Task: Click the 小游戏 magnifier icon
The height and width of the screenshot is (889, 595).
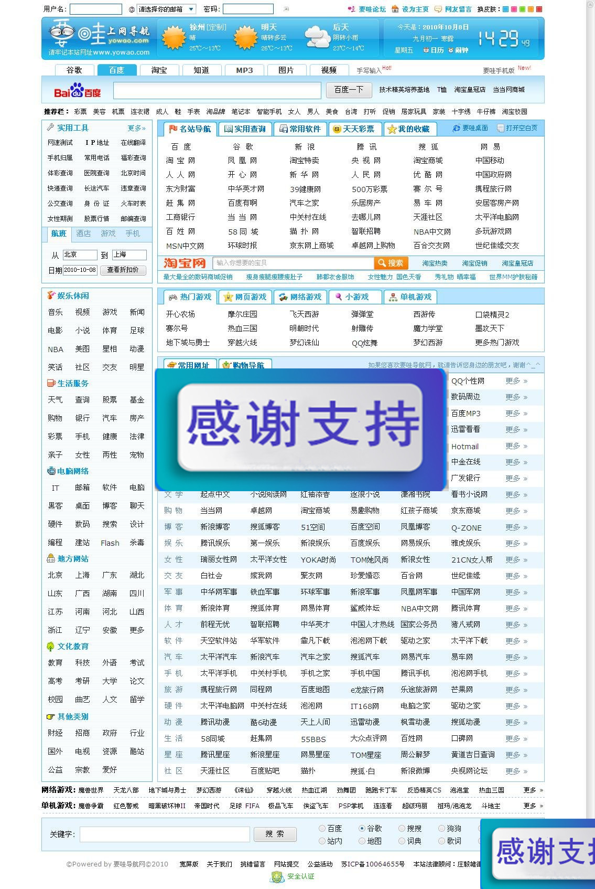Action: click(x=339, y=297)
